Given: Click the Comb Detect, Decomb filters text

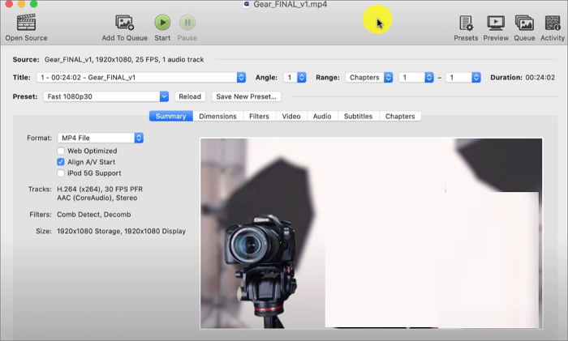Looking at the screenshot, I should coord(94,215).
